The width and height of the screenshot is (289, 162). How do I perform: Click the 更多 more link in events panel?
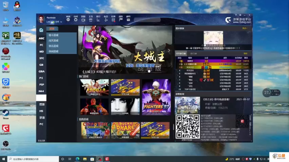point(245,28)
